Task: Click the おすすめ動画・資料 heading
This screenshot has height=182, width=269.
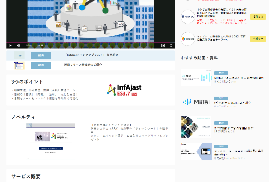Action: click(199, 58)
